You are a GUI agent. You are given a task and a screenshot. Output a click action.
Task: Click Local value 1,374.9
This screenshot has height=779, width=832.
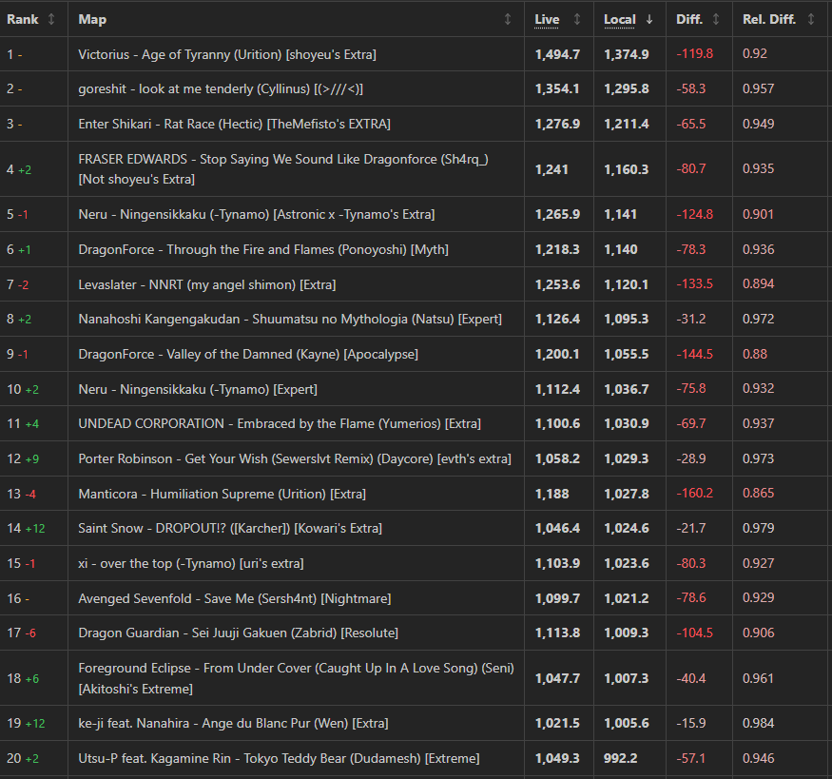626,54
